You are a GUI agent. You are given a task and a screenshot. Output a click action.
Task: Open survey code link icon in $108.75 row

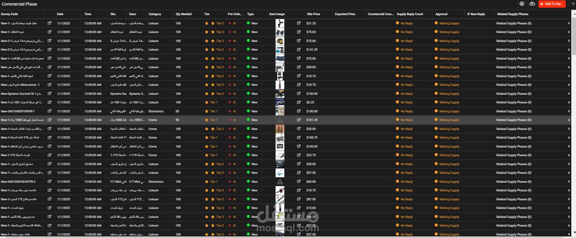(x=50, y=137)
